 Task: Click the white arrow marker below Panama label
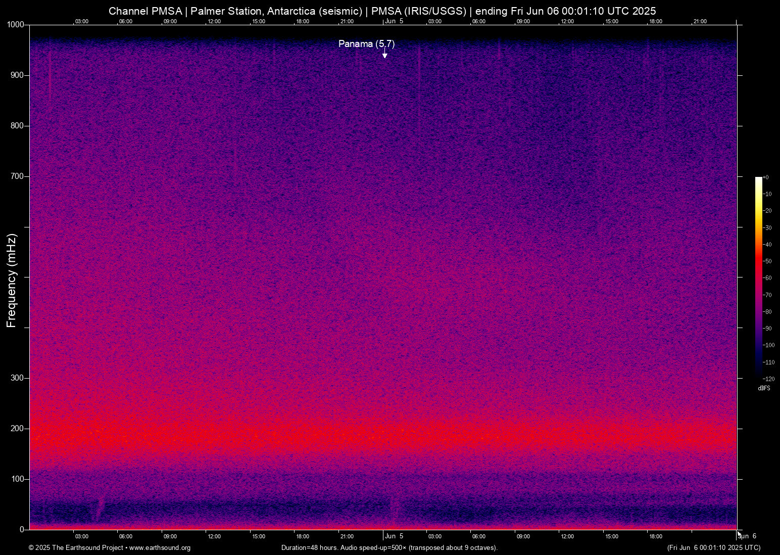coord(384,55)
